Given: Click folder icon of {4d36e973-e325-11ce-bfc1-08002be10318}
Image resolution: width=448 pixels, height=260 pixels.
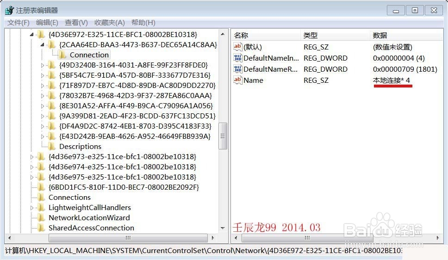Looking at the screenshot, I should (x=41, y=157).
